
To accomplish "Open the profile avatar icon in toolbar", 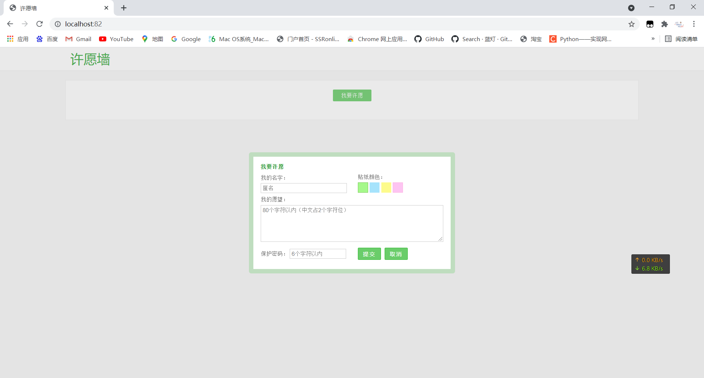I will tap(679, 24).
